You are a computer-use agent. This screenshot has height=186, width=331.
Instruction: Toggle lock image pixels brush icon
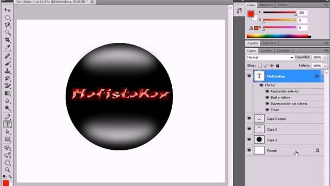point(266,66)
